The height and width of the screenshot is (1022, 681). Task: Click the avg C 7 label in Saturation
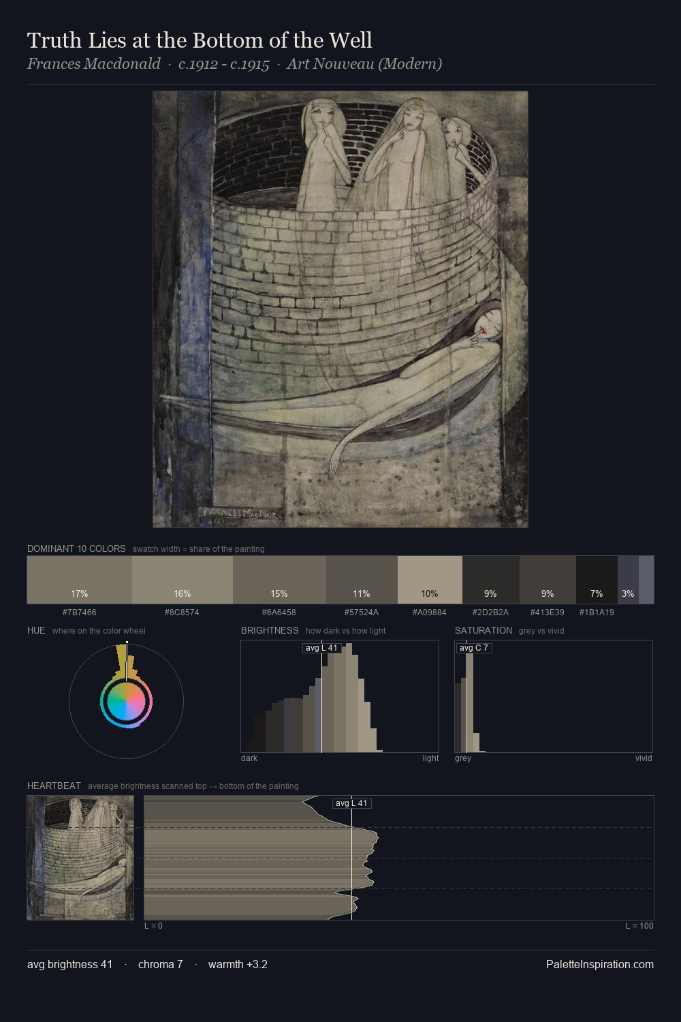point(474,648)
